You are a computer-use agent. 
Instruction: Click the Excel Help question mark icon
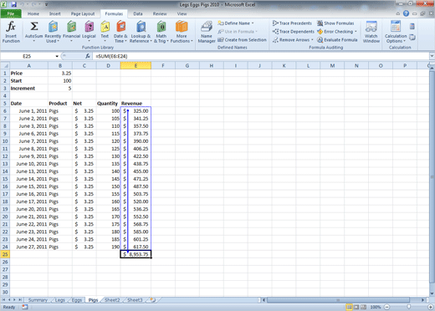tap(406, 13)
